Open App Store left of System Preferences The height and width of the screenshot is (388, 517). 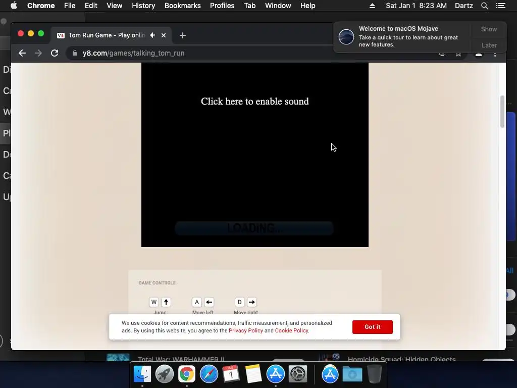(x=275, y=374)
